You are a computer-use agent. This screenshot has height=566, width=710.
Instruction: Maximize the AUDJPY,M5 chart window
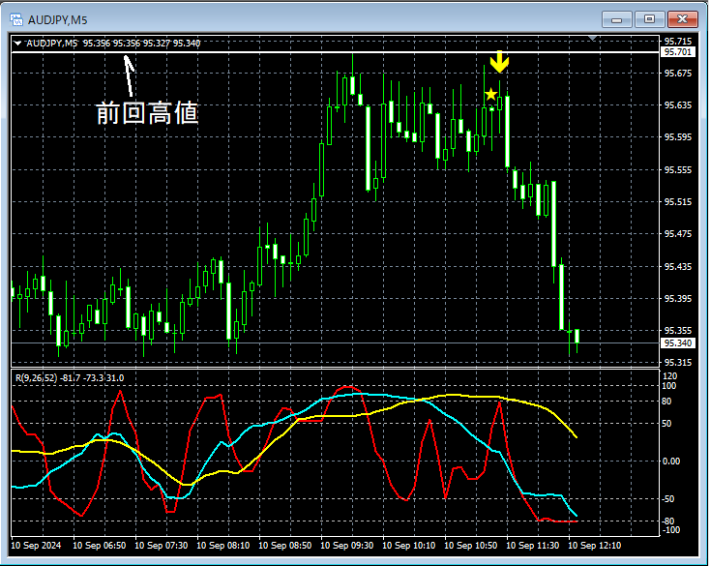click(x=649, y=19)
